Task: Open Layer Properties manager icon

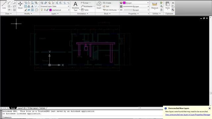Action: (x=42, y=3)
